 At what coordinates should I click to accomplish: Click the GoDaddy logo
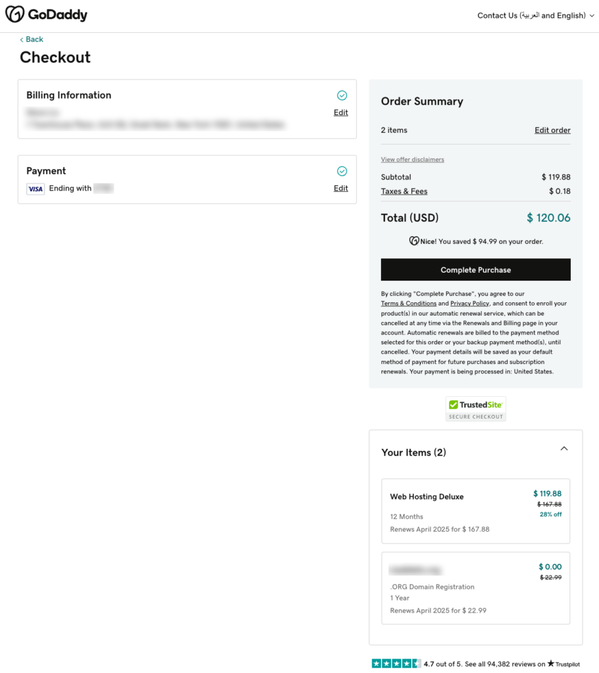[x=47, y=14]
